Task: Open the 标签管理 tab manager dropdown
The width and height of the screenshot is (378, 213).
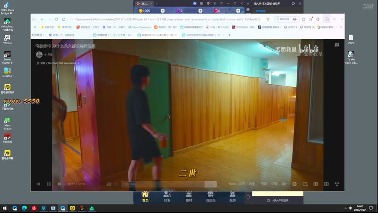Action: pos(38,35)
